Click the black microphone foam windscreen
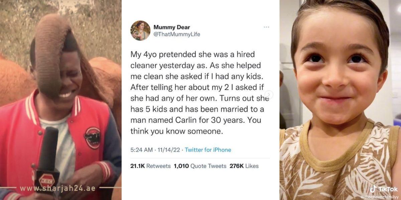The image size is (401, 200). click(x=49, y=147)
